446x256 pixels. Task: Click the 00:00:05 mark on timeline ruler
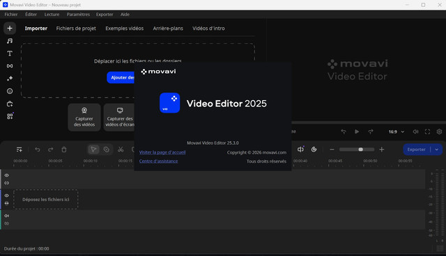click(x=55, y=161)
